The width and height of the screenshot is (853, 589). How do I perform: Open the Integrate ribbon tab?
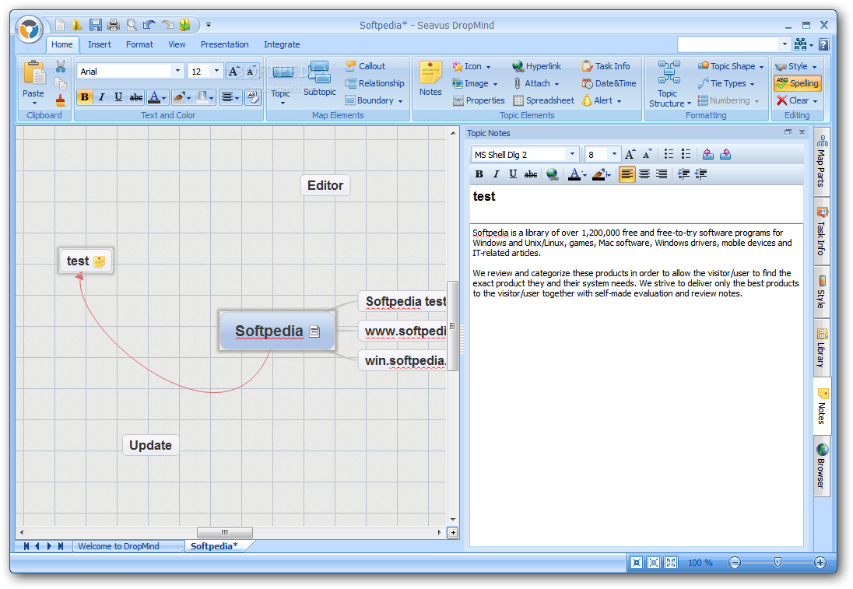tap(282, 44)
